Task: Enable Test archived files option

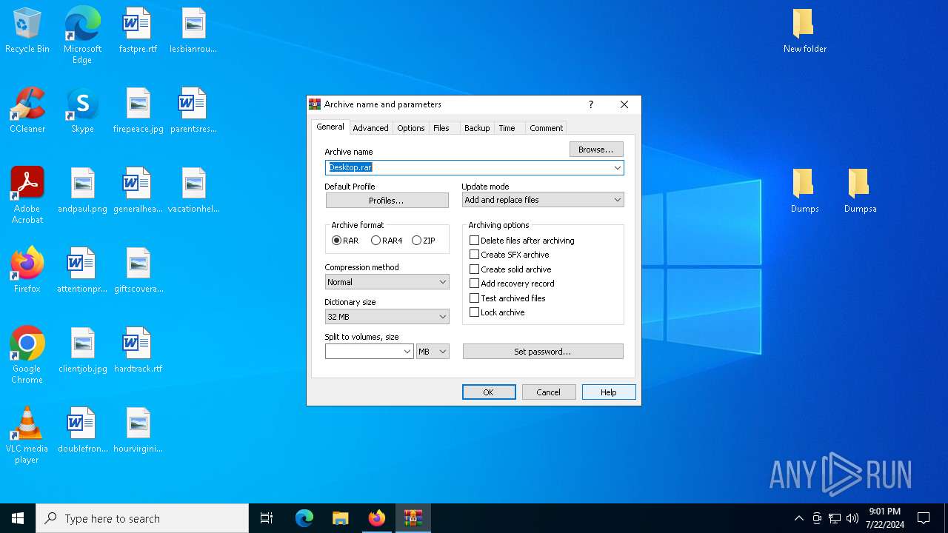Action: (507, 298)
